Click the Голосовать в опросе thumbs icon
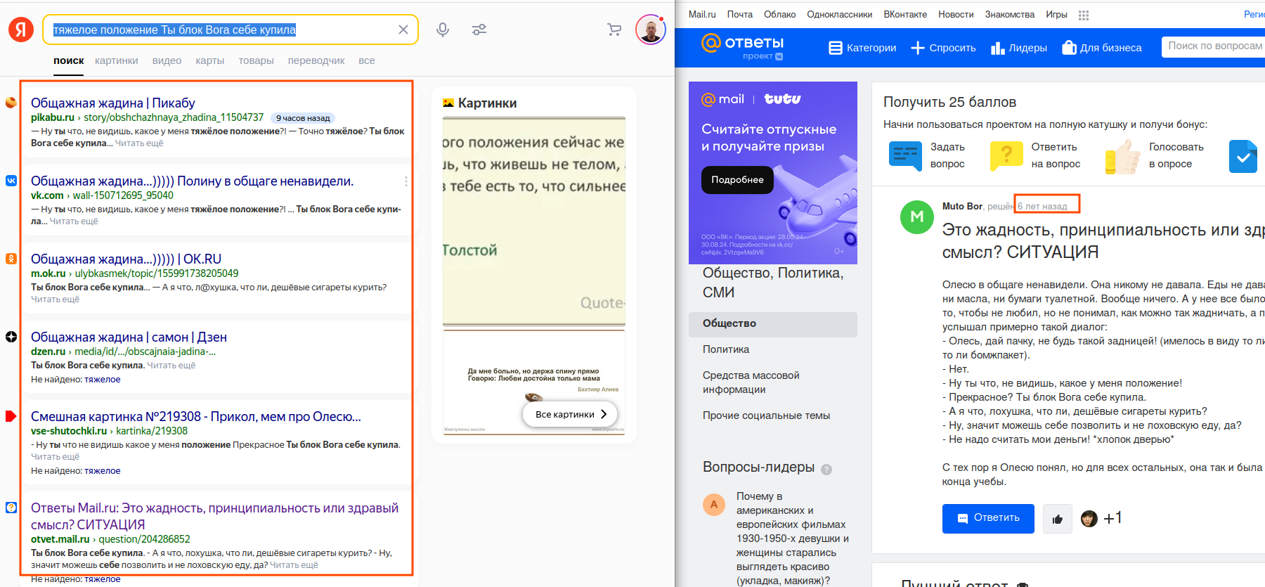 point(1123,156)
